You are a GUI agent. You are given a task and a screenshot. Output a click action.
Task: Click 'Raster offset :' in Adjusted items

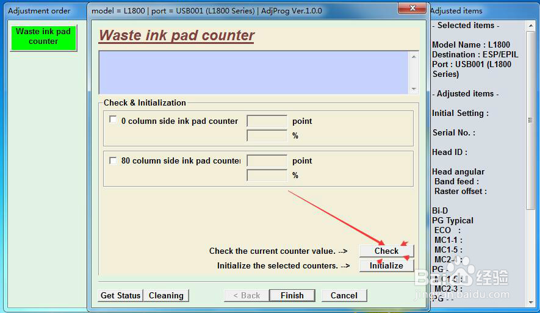[461, 191]
